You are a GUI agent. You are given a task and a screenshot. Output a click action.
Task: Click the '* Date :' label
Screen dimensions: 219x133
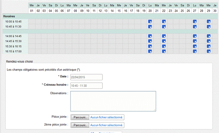tap(63, 77)
